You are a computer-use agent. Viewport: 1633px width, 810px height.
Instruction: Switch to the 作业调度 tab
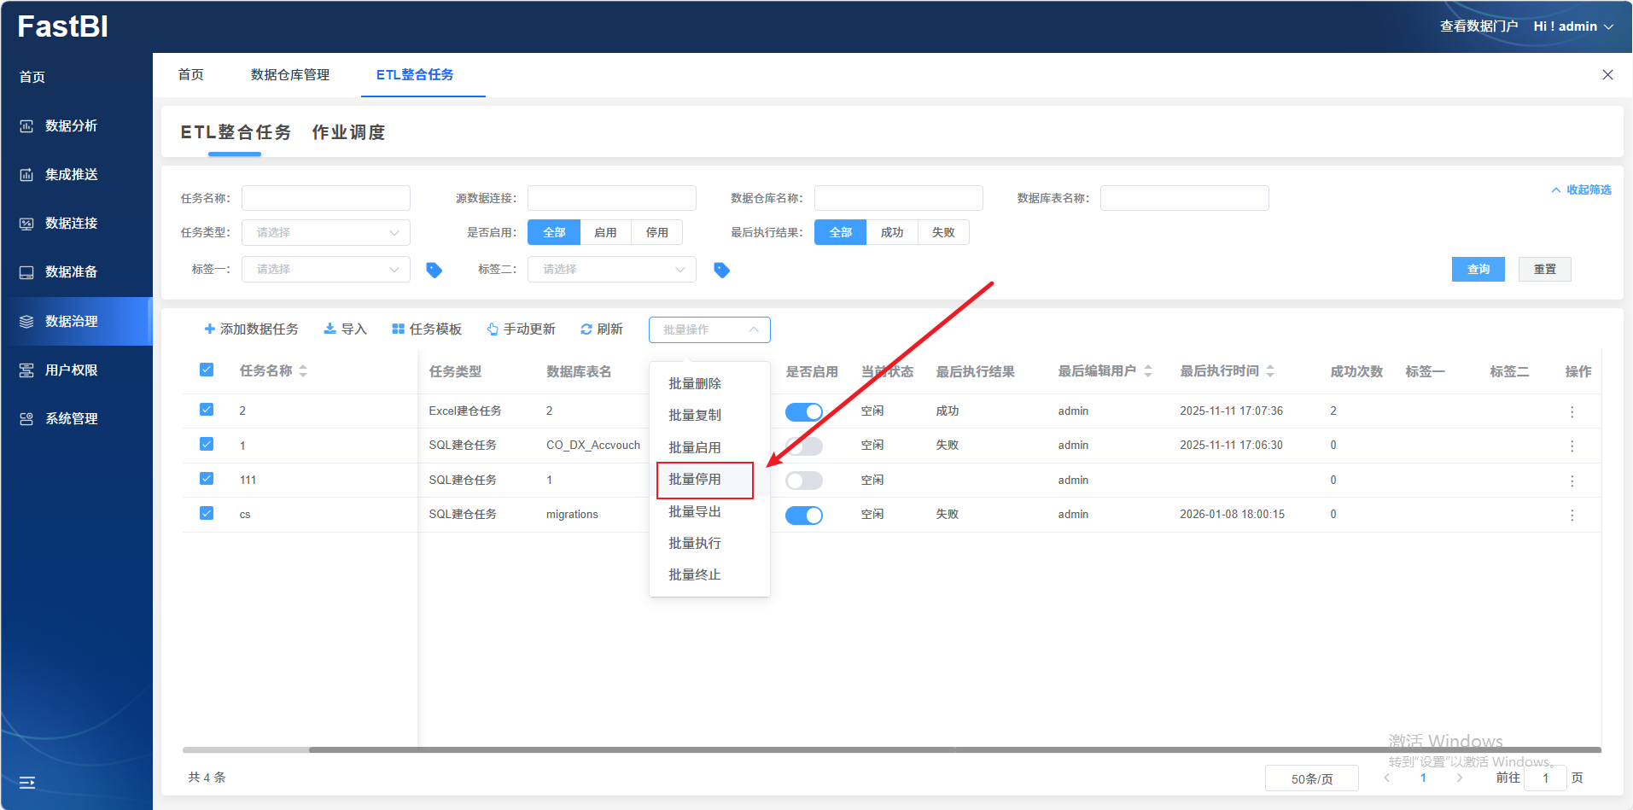coord(348,132)
